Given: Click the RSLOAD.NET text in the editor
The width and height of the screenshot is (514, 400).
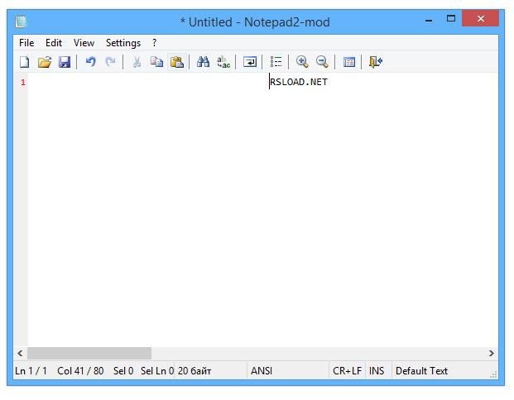Looking at the screenshot, I should (x=299, y=82).
